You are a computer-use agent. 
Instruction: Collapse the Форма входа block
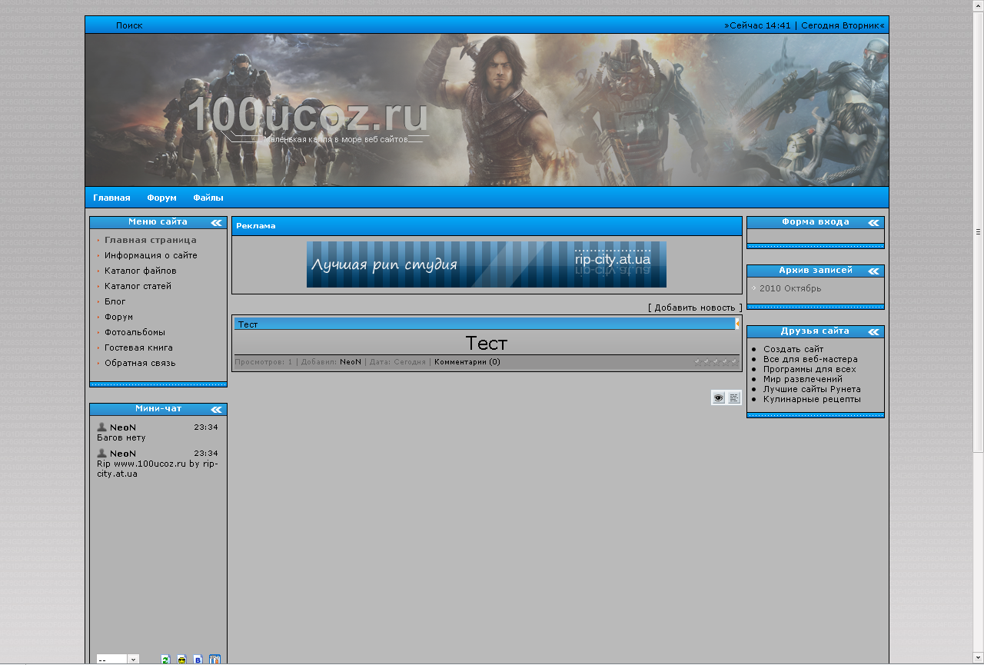[874, 222]
